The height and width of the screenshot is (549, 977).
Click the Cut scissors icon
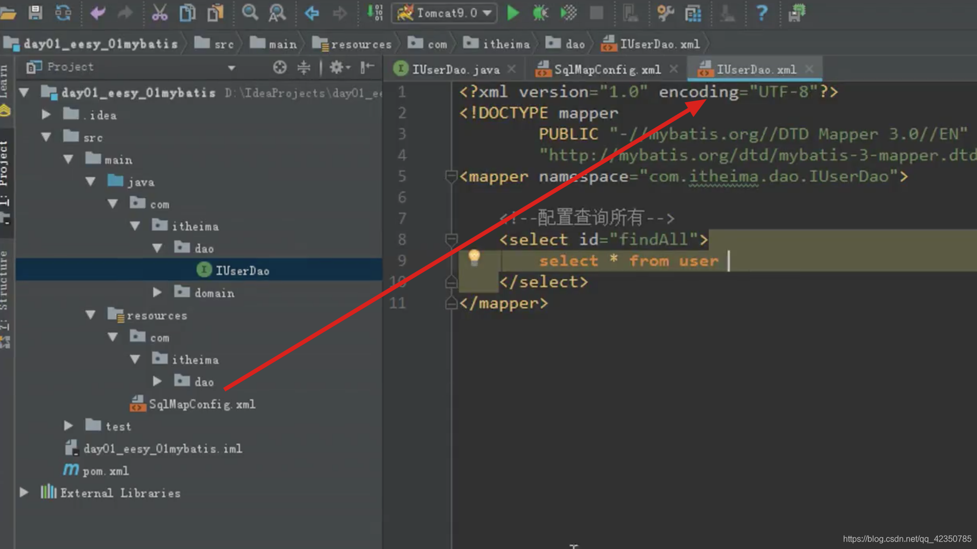pyautogui.click(x=159, y=13)
